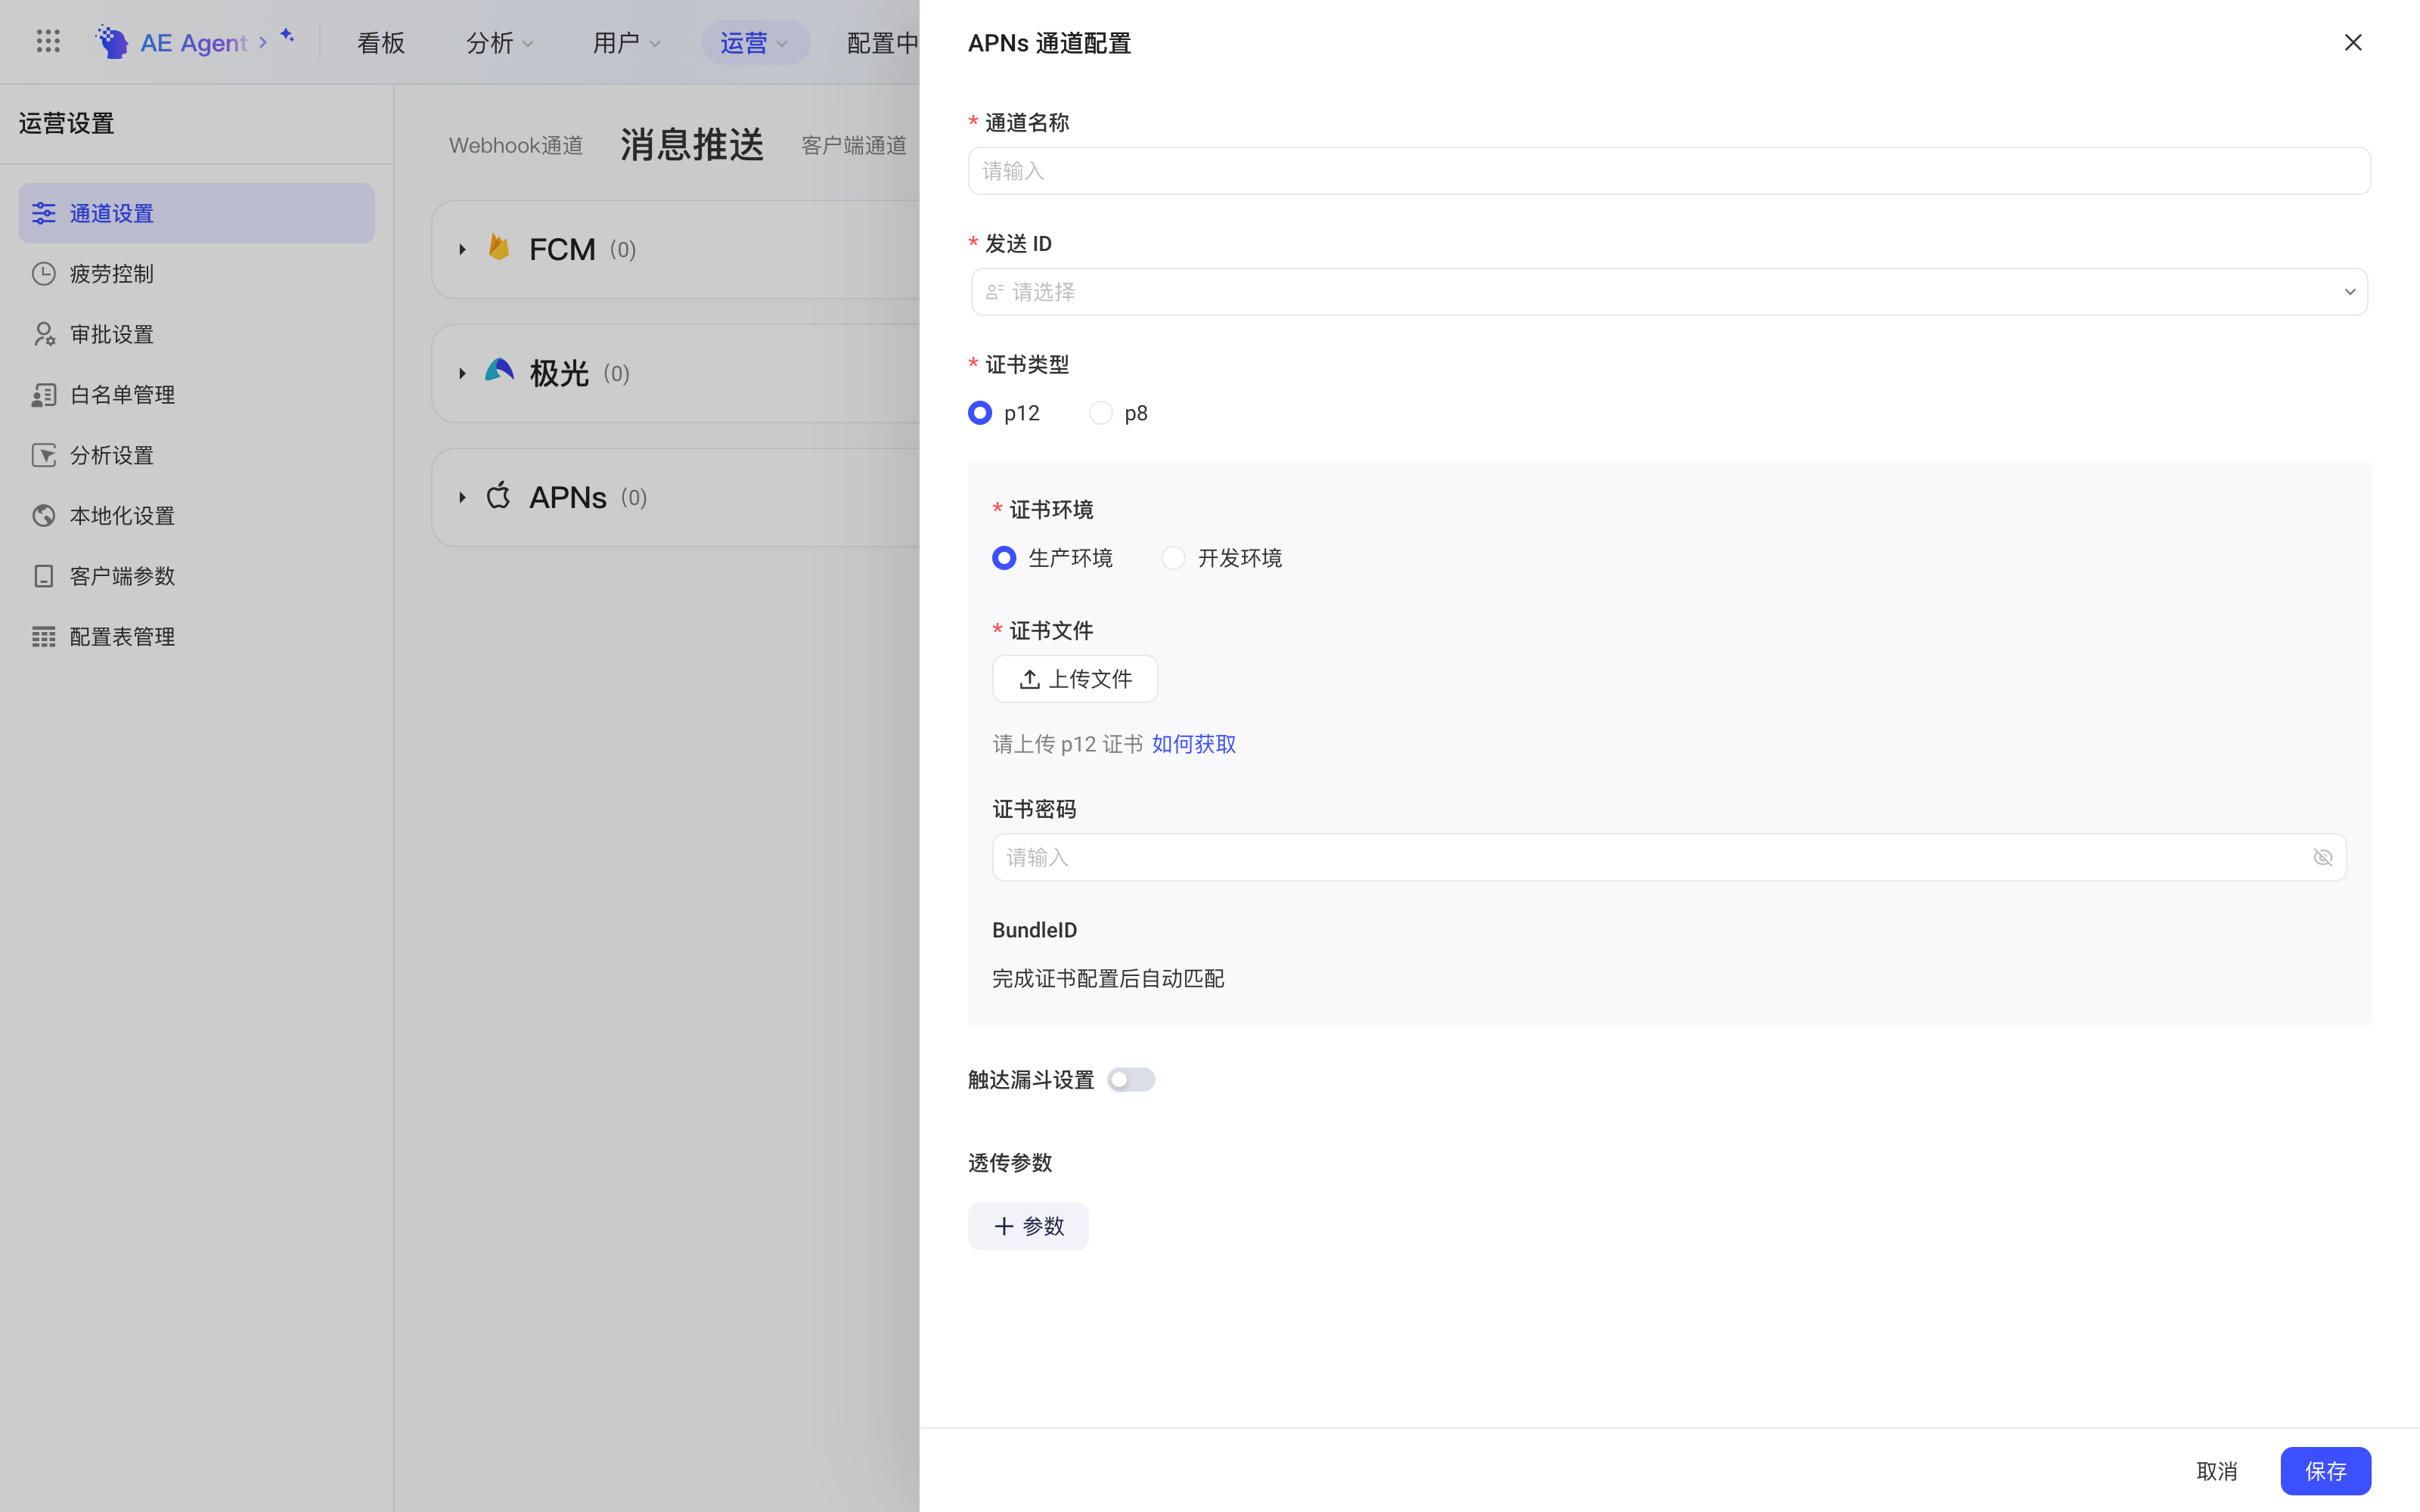Click the 审批设置 person-gear icon
Screen dimensions: 2420x1512
[44, 334]
